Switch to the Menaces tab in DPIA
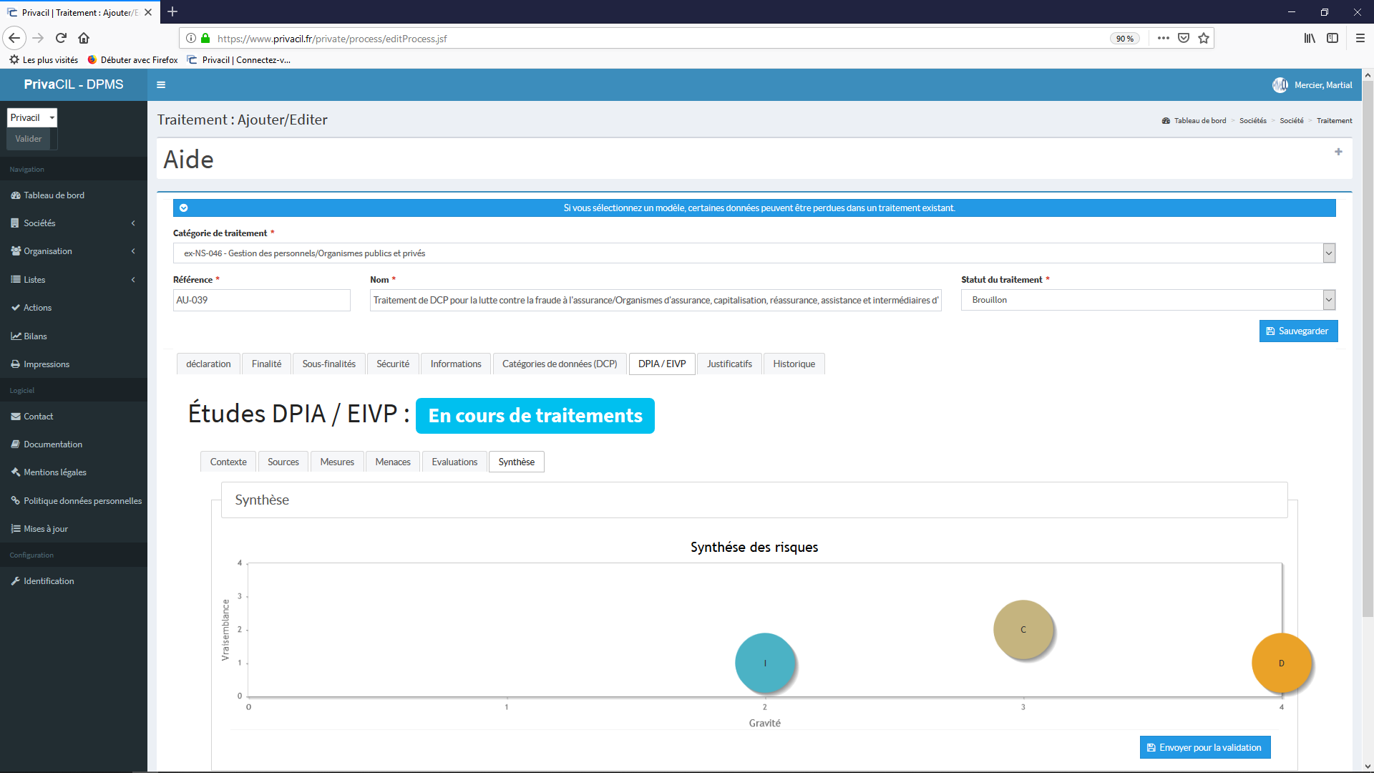The width and height of the screenshot is (1374, 773). [393, 462]
